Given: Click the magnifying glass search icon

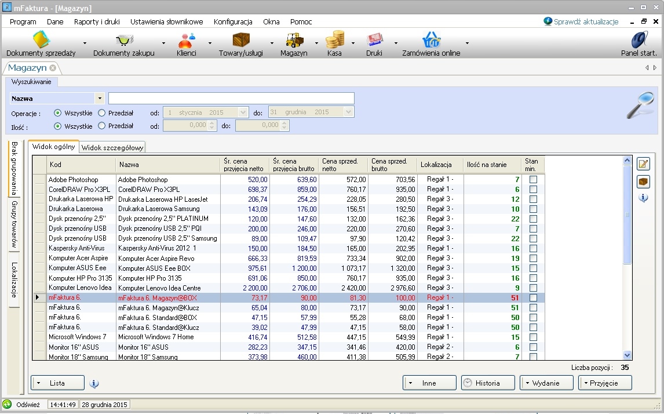Looking at the screenshot, I should (640, 106).
